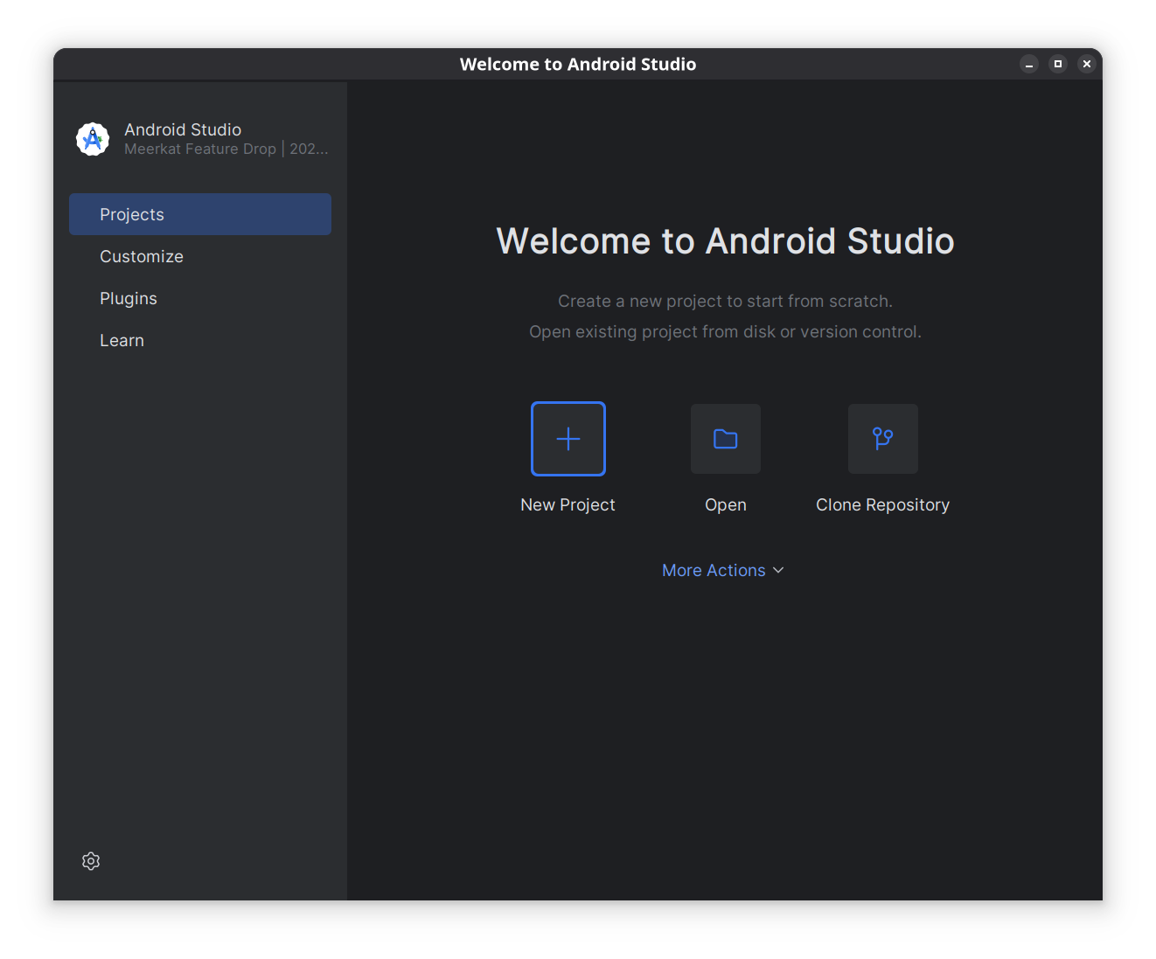The height and width of the screenshot is (959, 1156).
Task: Maximize the Welcome to Android Studio window
Action: point(1058,64)
